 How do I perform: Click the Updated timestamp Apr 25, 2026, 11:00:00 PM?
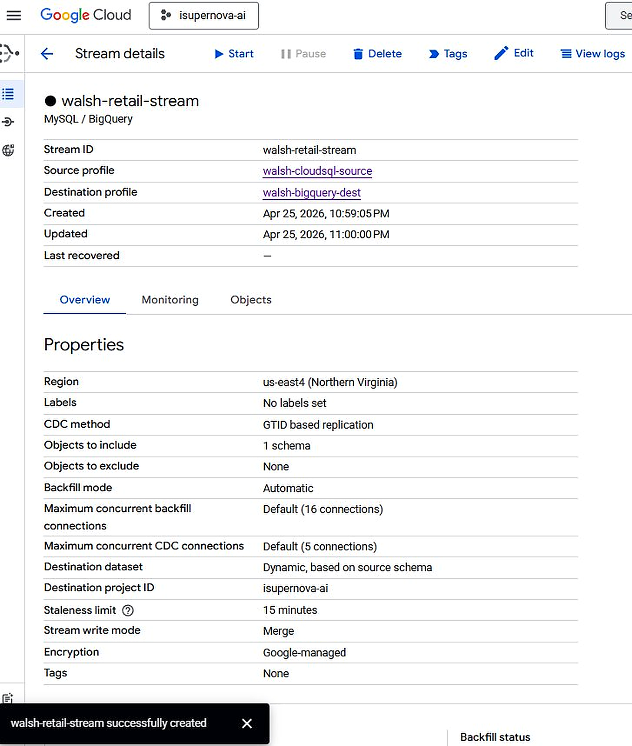tap(326, 235)
